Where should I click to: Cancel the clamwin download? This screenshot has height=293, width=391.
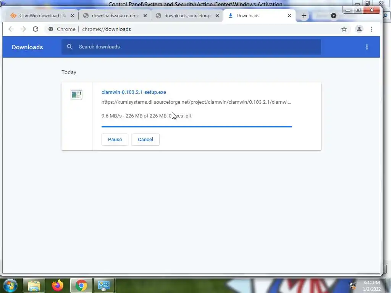[x=145, y=140]
